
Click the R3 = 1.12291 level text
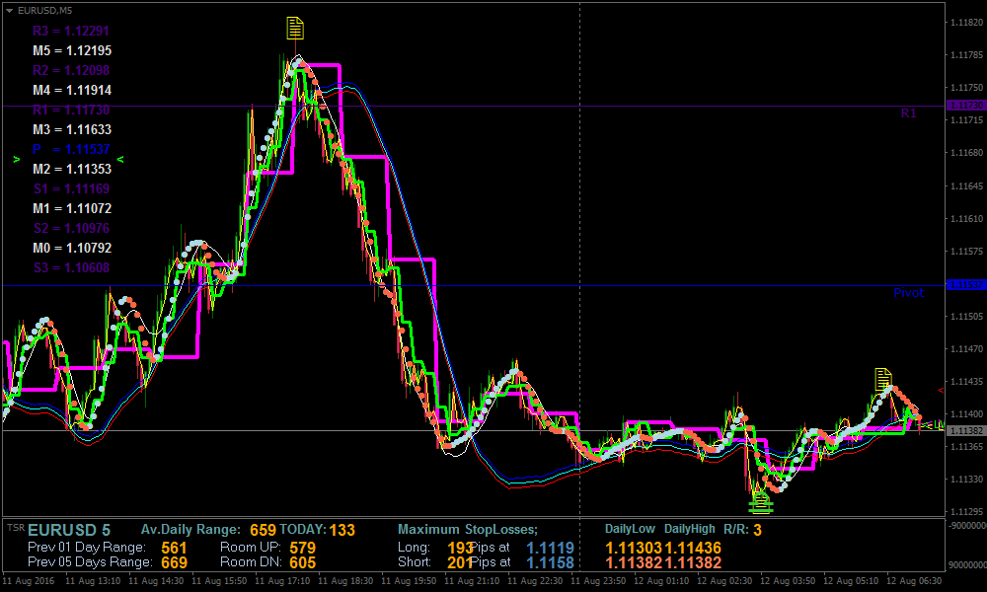[x=71, y=31]
